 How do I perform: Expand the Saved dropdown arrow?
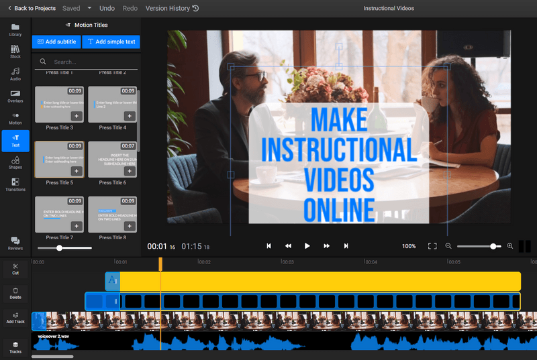pyautogui.click(x=89, y=8)
